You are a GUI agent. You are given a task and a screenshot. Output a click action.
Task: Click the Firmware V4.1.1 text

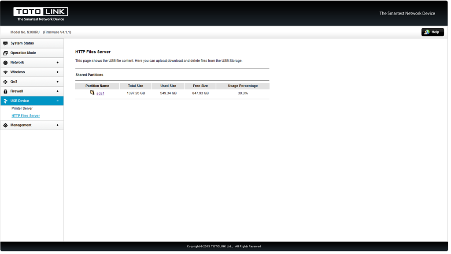click(x=57, y=32)
